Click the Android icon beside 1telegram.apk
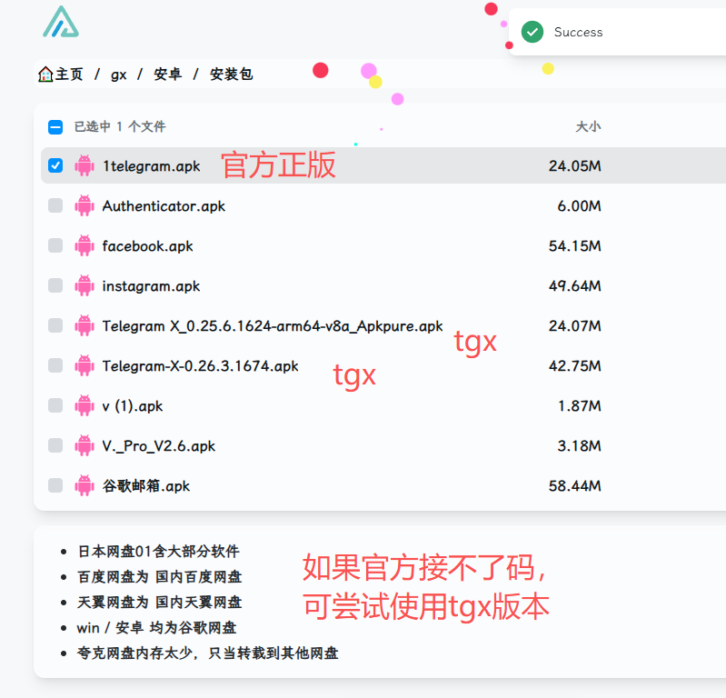The image size is (726, 698). (85, 165)
